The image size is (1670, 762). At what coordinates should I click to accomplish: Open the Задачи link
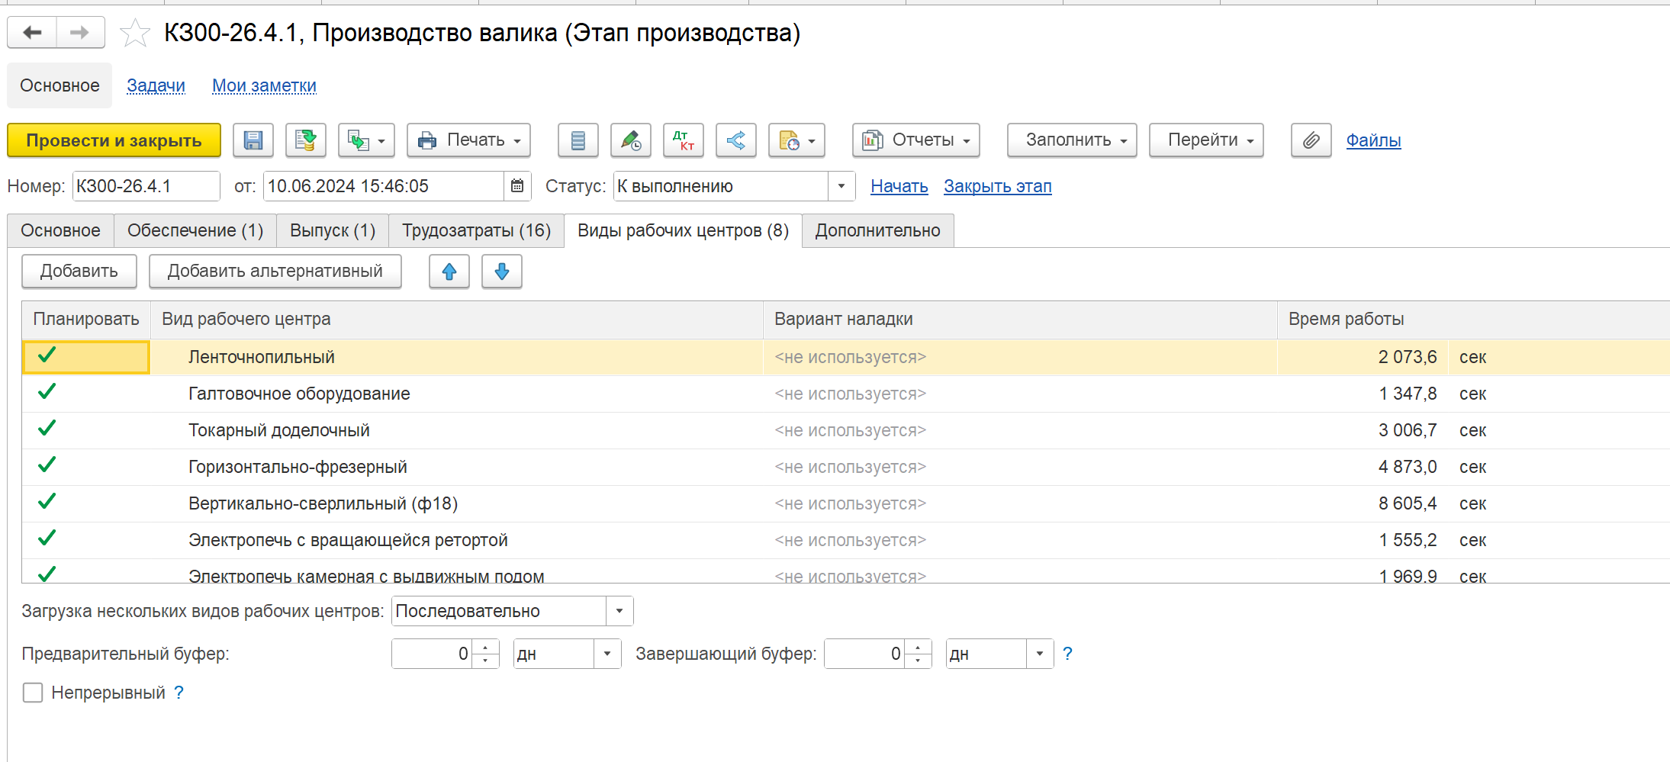[156, 85]
